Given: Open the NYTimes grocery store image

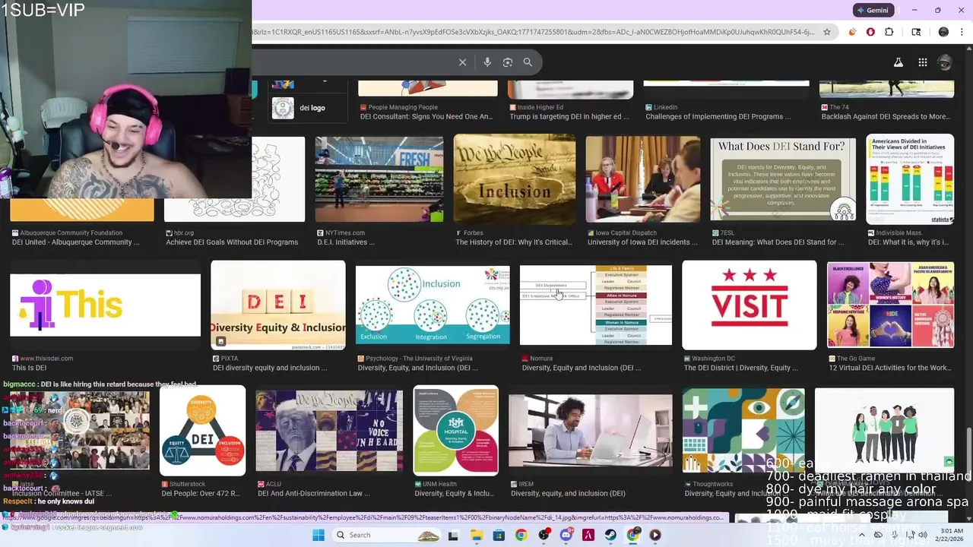Looking at the screenshot, I should pyautogui.click(x=379, y=179).
